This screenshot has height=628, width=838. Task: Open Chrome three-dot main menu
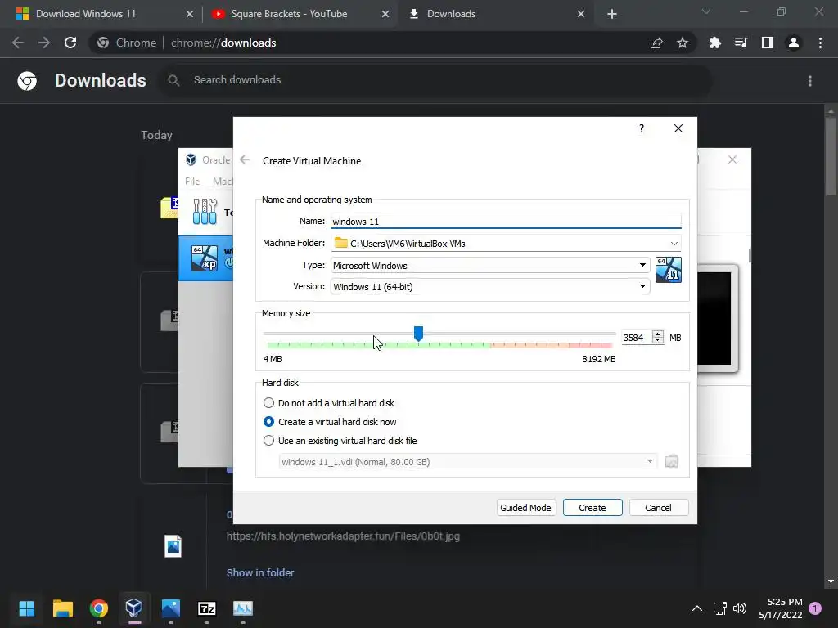[x=820, y=43]
